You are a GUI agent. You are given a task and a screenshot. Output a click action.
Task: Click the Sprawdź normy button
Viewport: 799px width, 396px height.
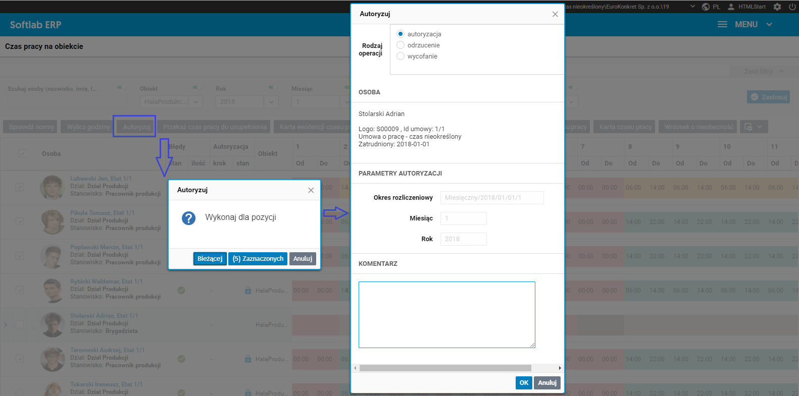pos(31,127)
